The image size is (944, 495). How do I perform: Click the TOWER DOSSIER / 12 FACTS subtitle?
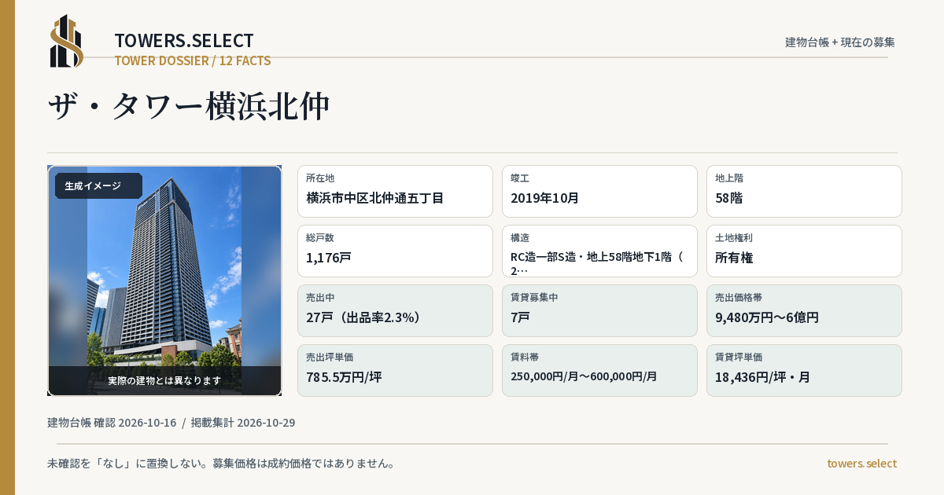click(193, 60)
